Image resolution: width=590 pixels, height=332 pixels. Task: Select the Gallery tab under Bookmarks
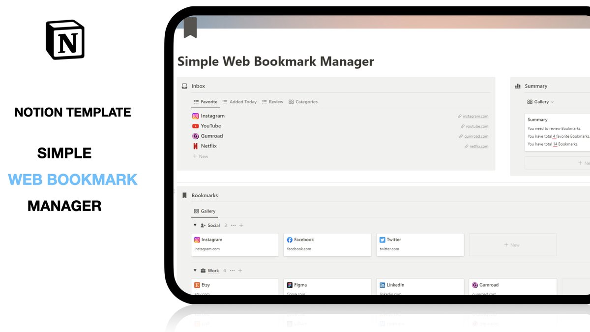(x=205, y=211)
